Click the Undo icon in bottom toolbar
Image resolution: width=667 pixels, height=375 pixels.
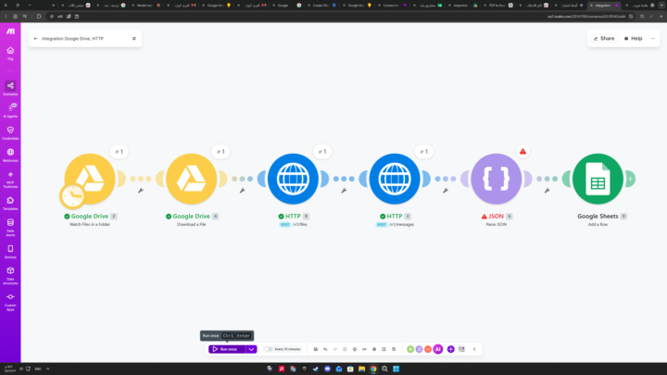325,349
